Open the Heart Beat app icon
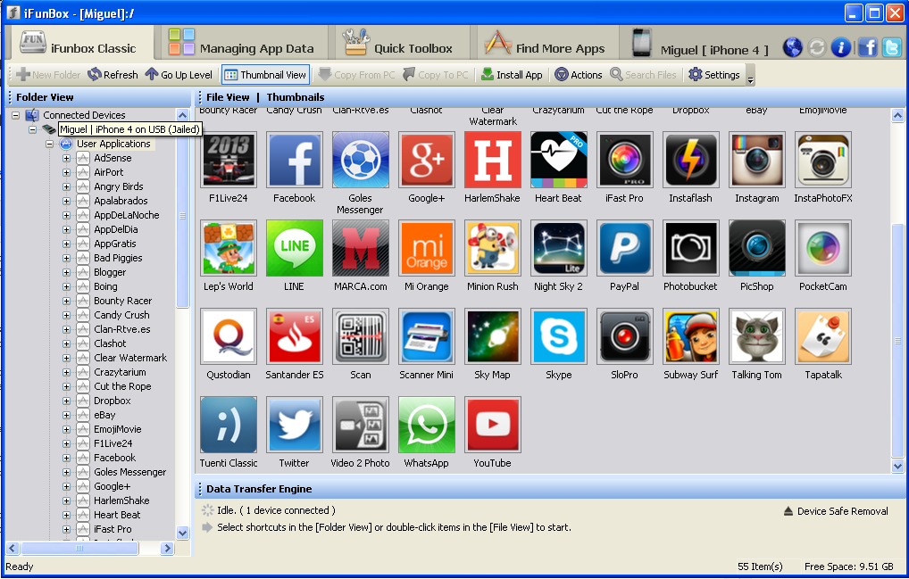Image resolution: width=909 pixels, height=579 pixels. (558, 160)
